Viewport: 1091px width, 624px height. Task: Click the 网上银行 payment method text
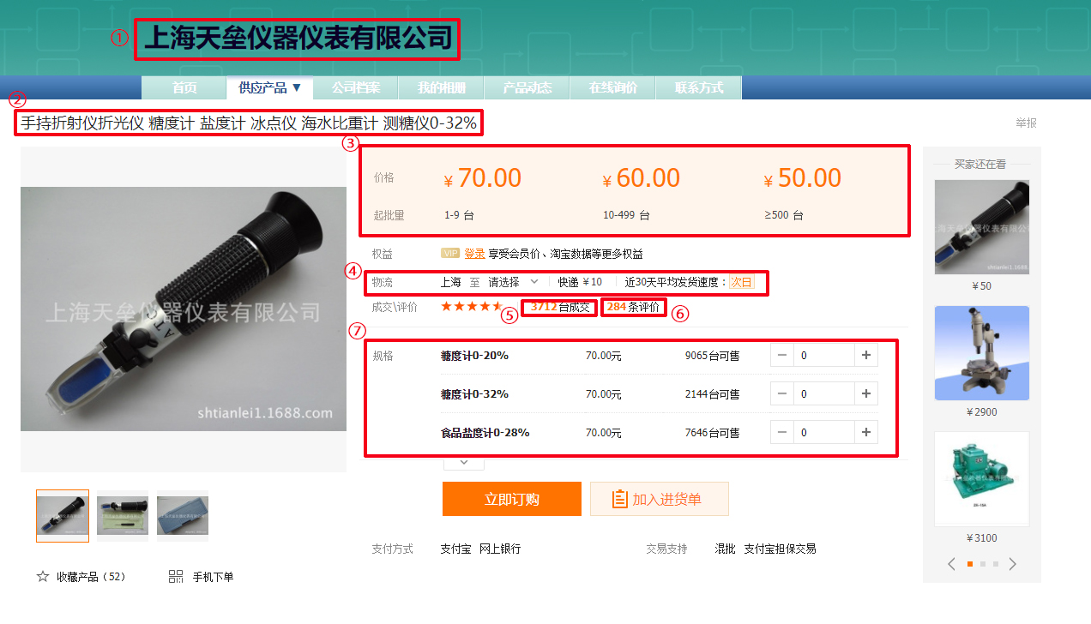pyautogui.click(x=500, y=549)
